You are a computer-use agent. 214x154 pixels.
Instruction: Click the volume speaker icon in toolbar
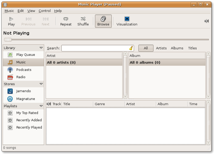(207, 21)
